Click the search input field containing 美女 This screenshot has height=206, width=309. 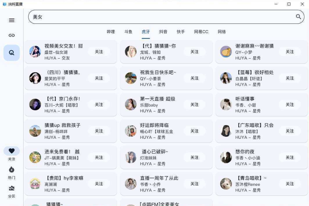pyautogui.click(x=159, y=17)
